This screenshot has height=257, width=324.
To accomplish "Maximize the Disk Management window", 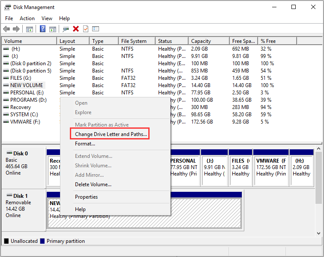I will [294, 7].
